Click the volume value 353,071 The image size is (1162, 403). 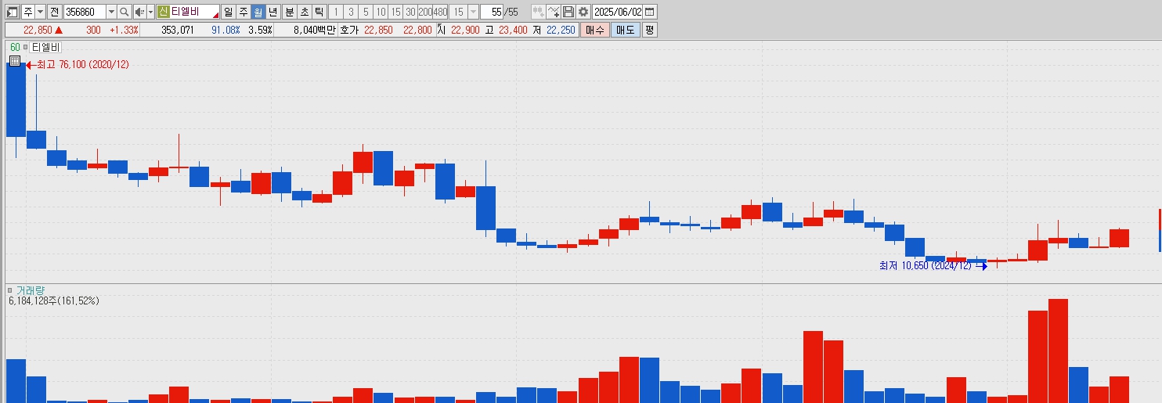pyautogui.click(x=177, y=30)
